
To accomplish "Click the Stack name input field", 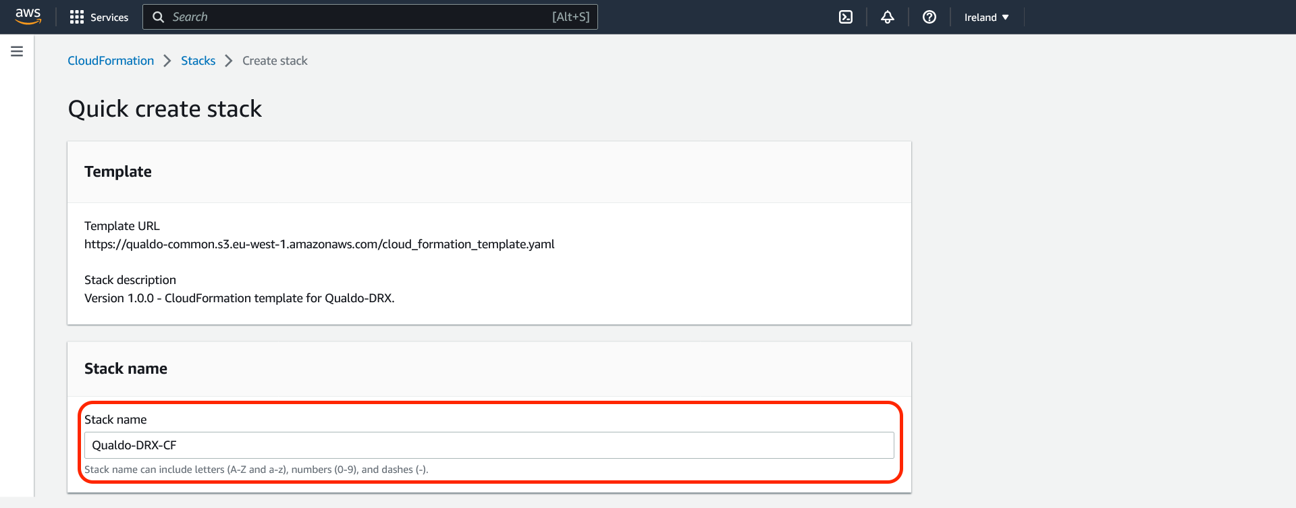I will 489,445.
